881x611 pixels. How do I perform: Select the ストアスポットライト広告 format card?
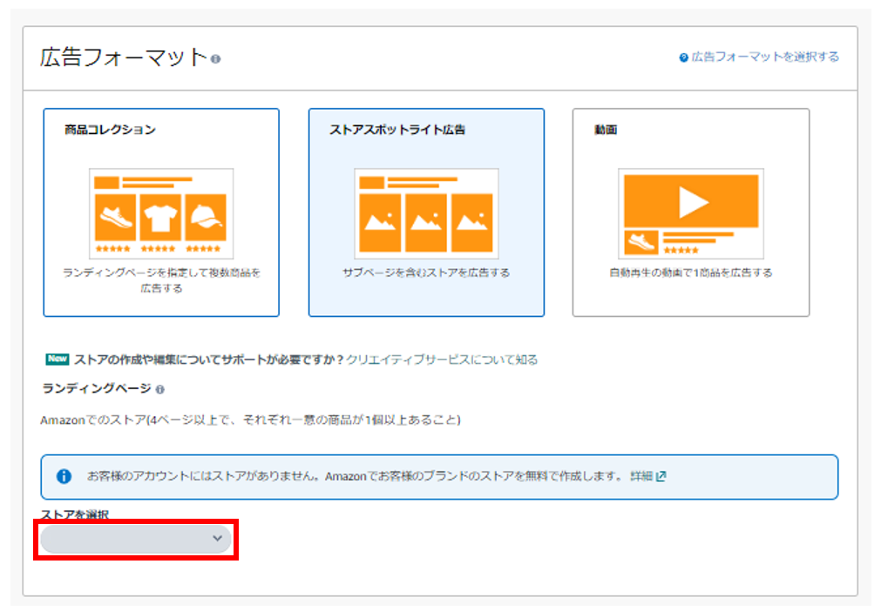[x=426, y=212]
